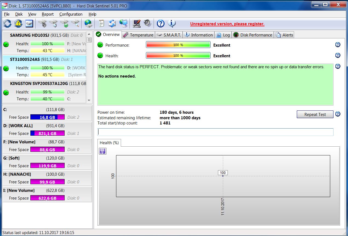The height and width of the screenshot is (236, 348).
Task: Select the C: partition entry
Action: tap(47, 113)
